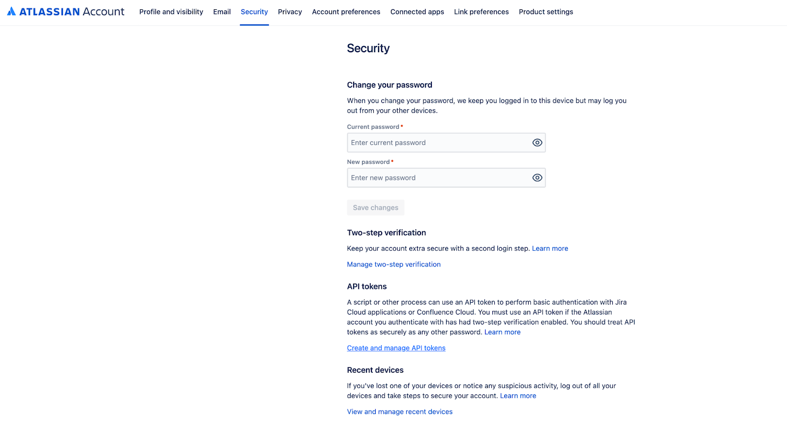The image size is (787, 447).
Task: Select the Security tab
Action: coord(254,12)
